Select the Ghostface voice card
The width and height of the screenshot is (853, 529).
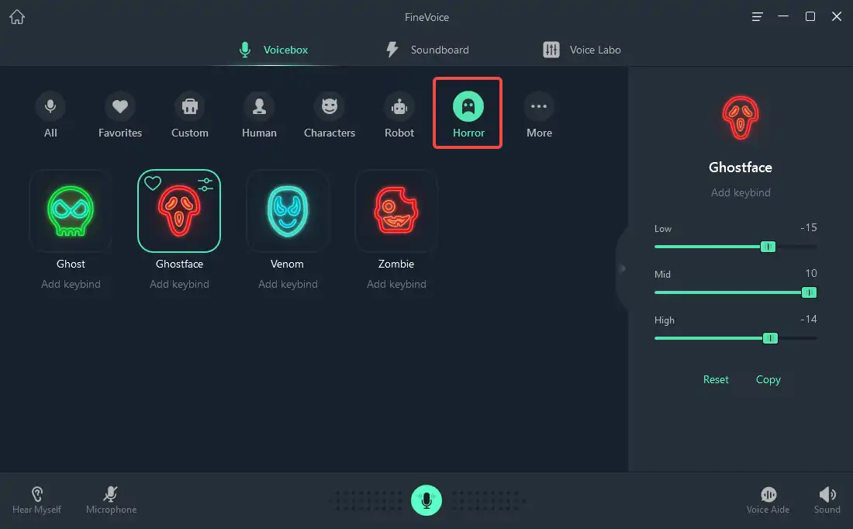click(x=179, y=211)
